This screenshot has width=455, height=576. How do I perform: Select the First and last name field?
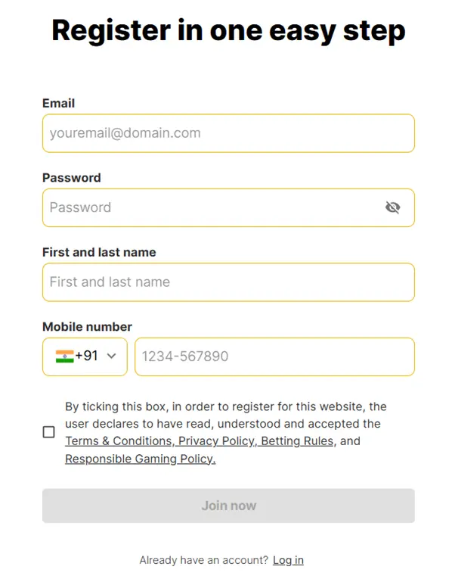pyautogui.click(x=228, y=282)
